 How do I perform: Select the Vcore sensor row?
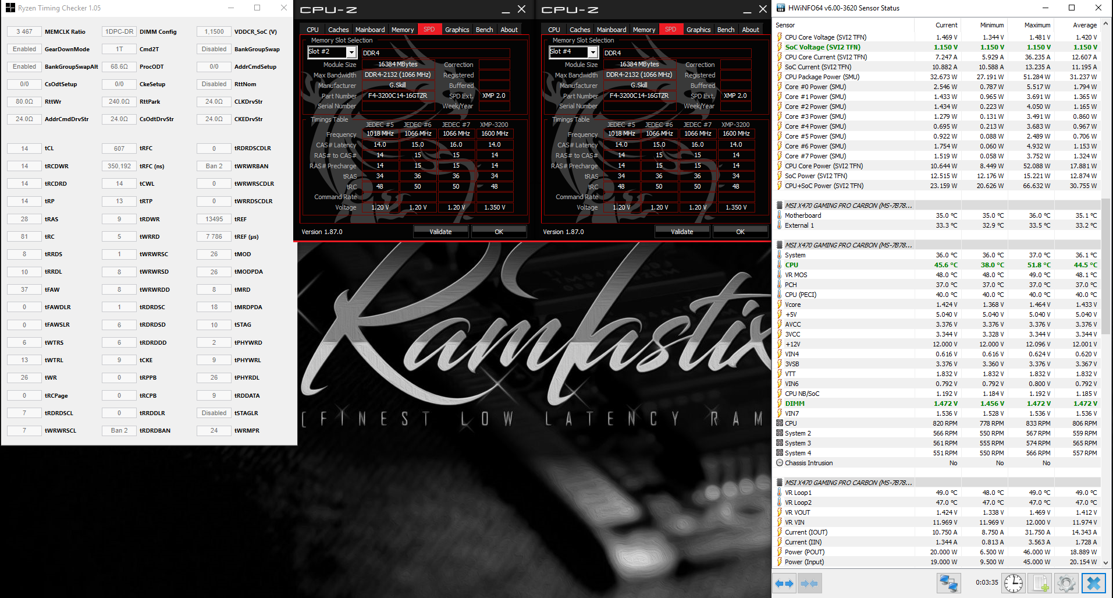point(937,305)
